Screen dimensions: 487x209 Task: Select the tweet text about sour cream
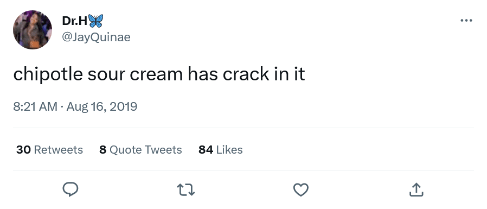pos(159,74)
